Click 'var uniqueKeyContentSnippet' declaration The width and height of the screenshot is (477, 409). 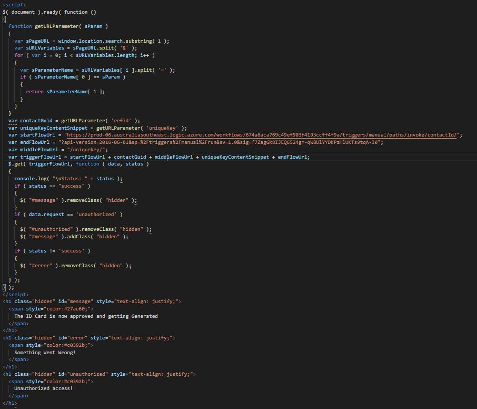tap(48, 128)
